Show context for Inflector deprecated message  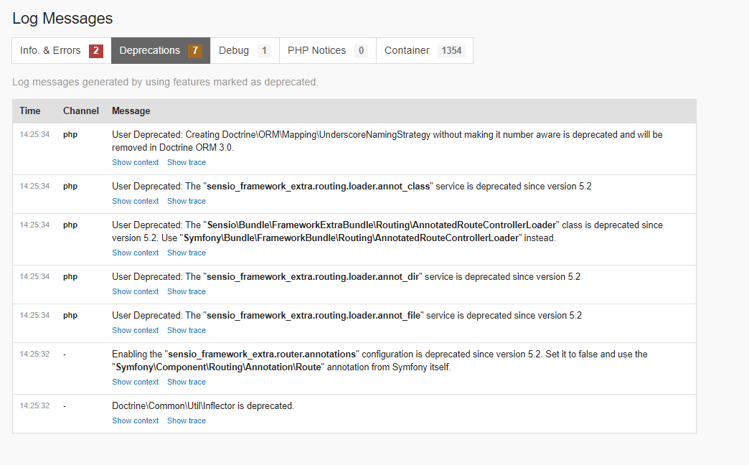click(x=135, y=421)
